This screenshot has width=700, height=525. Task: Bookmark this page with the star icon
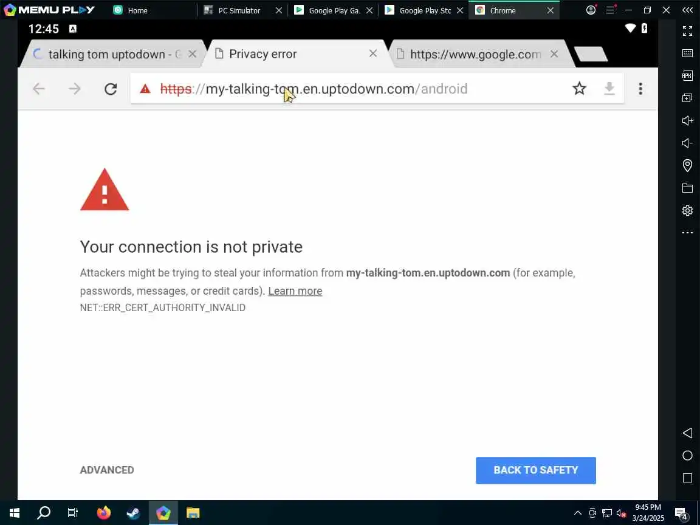click(579, 88)
